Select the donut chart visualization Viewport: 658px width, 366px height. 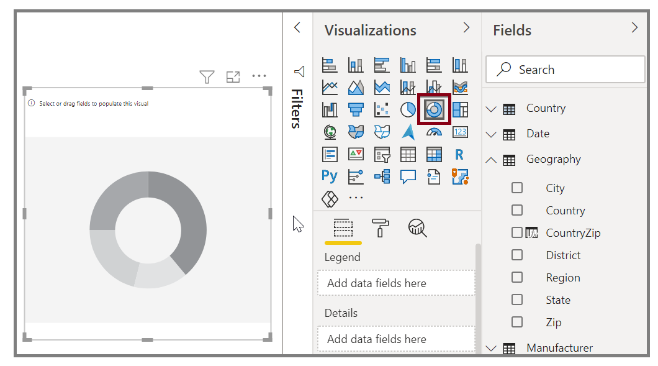coord(433,109)
